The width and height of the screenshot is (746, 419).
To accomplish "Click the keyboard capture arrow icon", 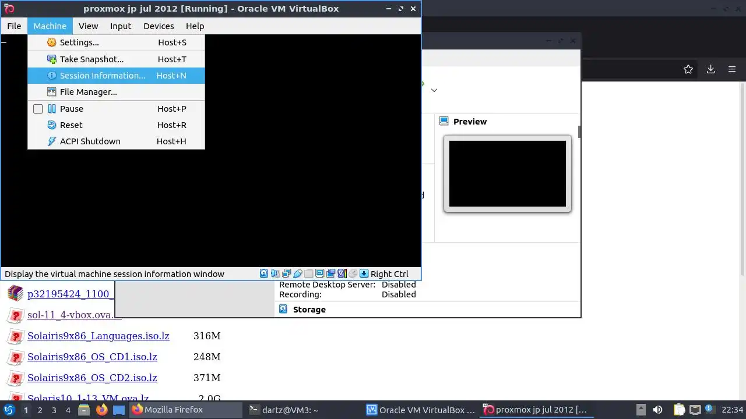I will [x=364, y=274].
